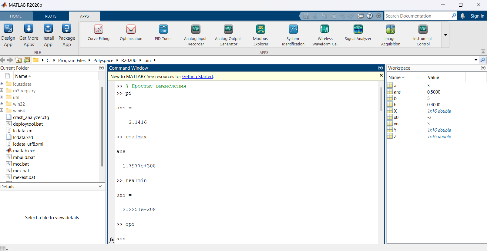Open System Identification app
The height and width of the screenshot is (251, 487).
pyautogui.click(x=293, y=35)
